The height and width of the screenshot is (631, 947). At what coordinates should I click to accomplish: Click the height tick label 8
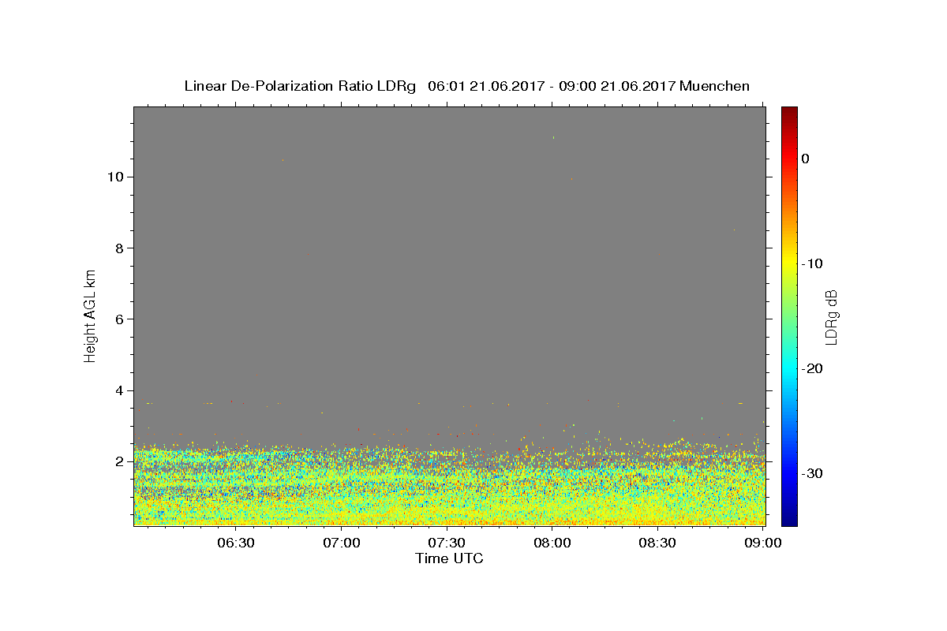coord(118,248)
